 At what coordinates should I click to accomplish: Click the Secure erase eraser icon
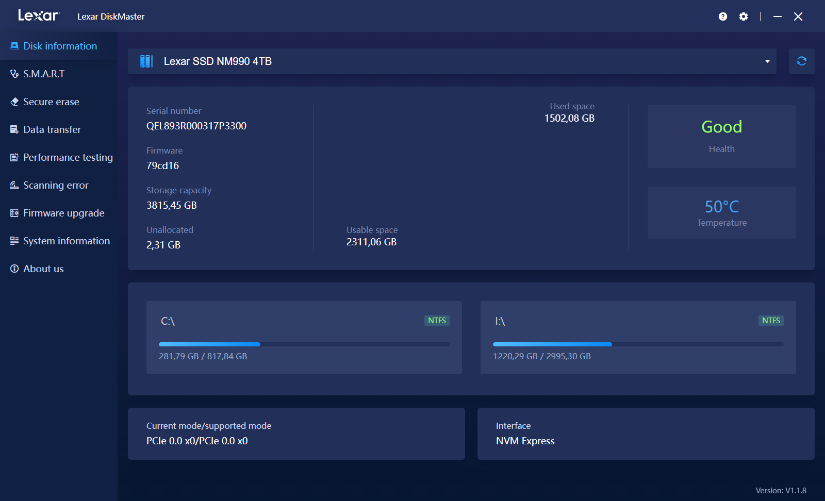tap(14, 102)
